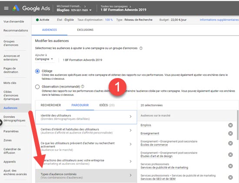Open Zones in sidebar
This screenshot has height=183, width=239.
7,140
